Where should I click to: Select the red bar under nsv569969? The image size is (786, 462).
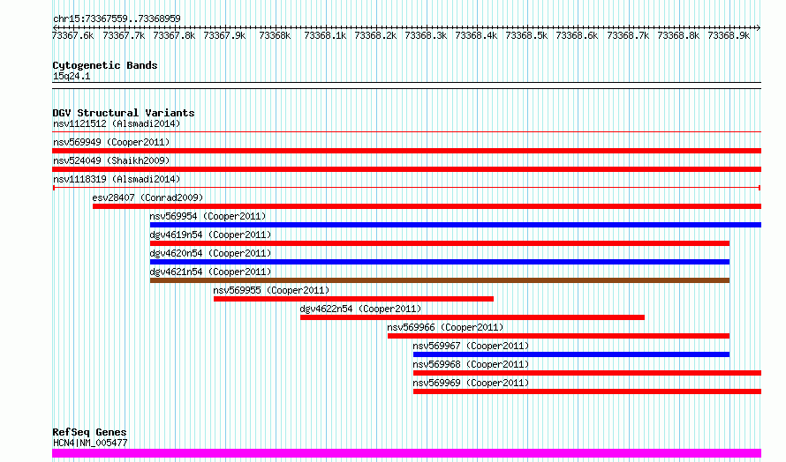[587, 391]
